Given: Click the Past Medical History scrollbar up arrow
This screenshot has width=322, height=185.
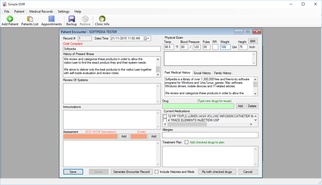Looking at the screenshot, I should click(255, 79).
